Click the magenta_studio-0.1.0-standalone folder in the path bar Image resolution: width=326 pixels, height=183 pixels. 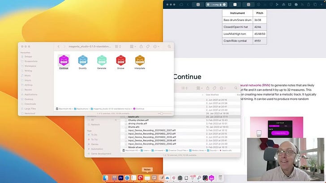tap(111, 109)
